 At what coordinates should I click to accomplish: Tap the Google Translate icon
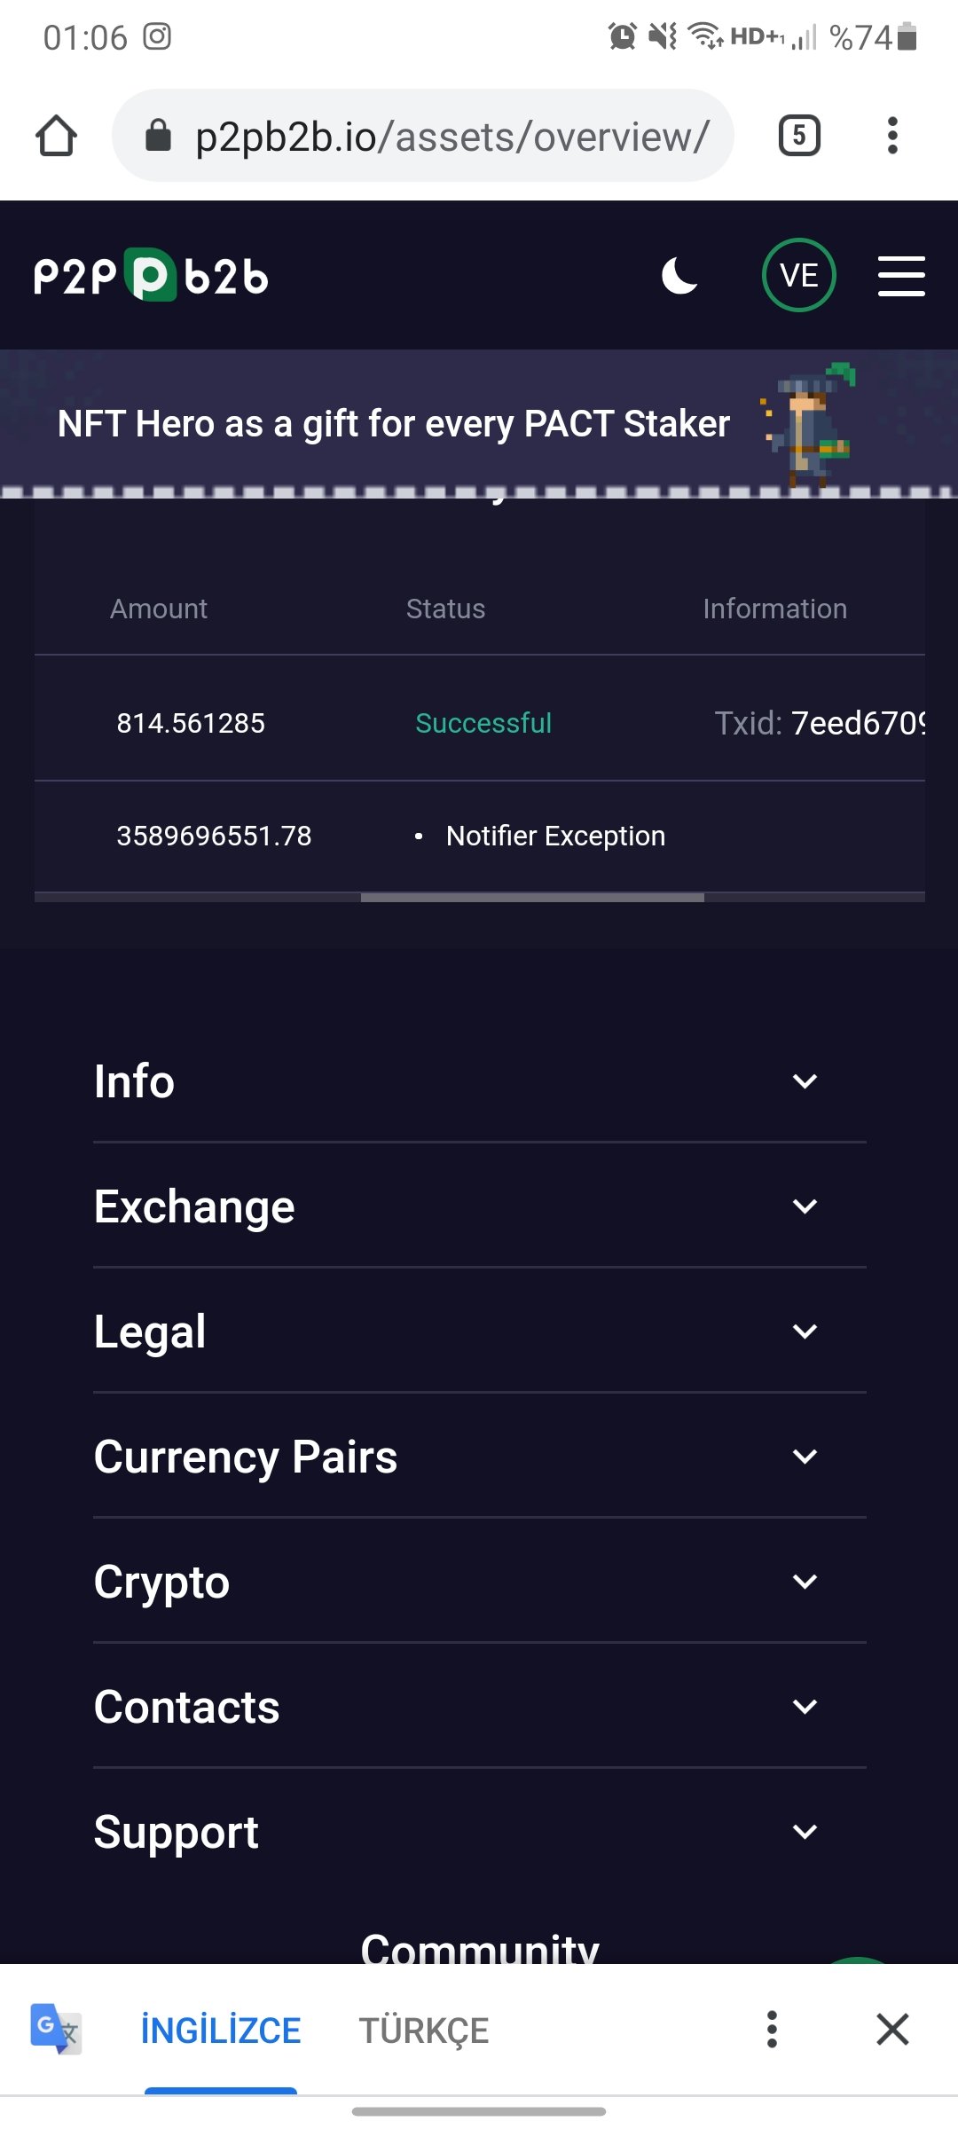coord(55,2029)
